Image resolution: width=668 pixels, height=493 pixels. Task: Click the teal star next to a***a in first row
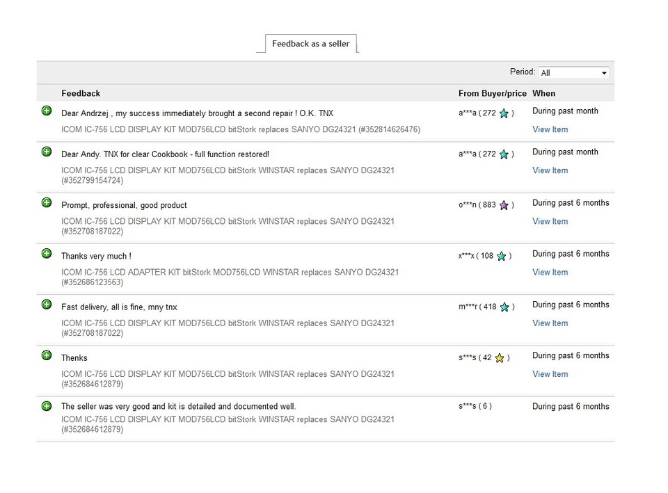click(x=504, y=113)
